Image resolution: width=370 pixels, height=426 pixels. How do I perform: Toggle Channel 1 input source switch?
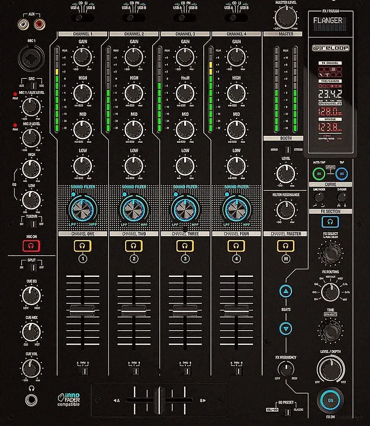[x=82, y=18]
